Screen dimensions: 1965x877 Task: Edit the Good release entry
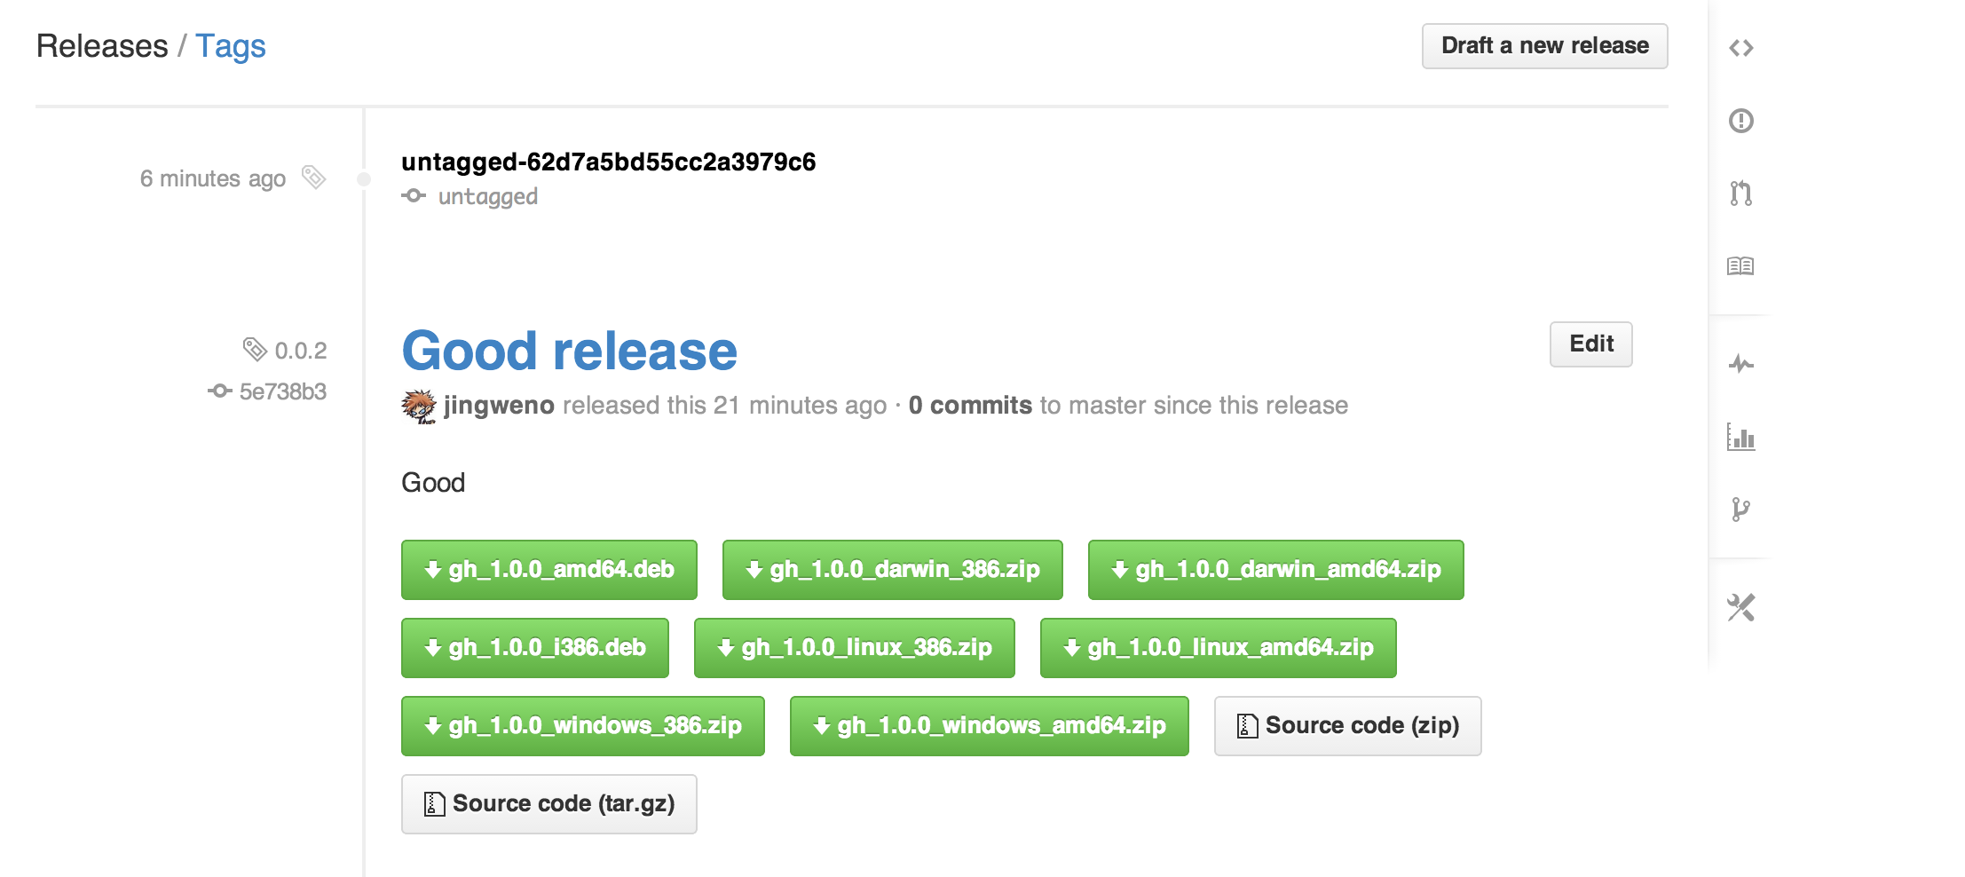[x=1590, y=344]
